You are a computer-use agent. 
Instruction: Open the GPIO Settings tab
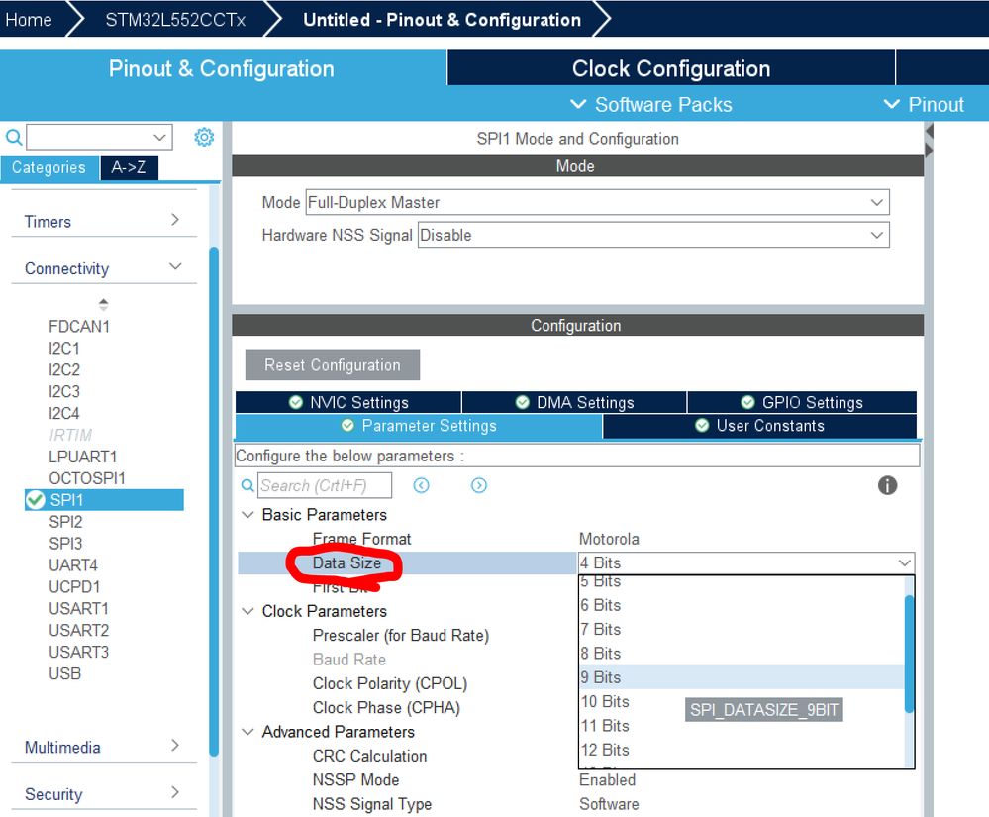pos(802,402)
